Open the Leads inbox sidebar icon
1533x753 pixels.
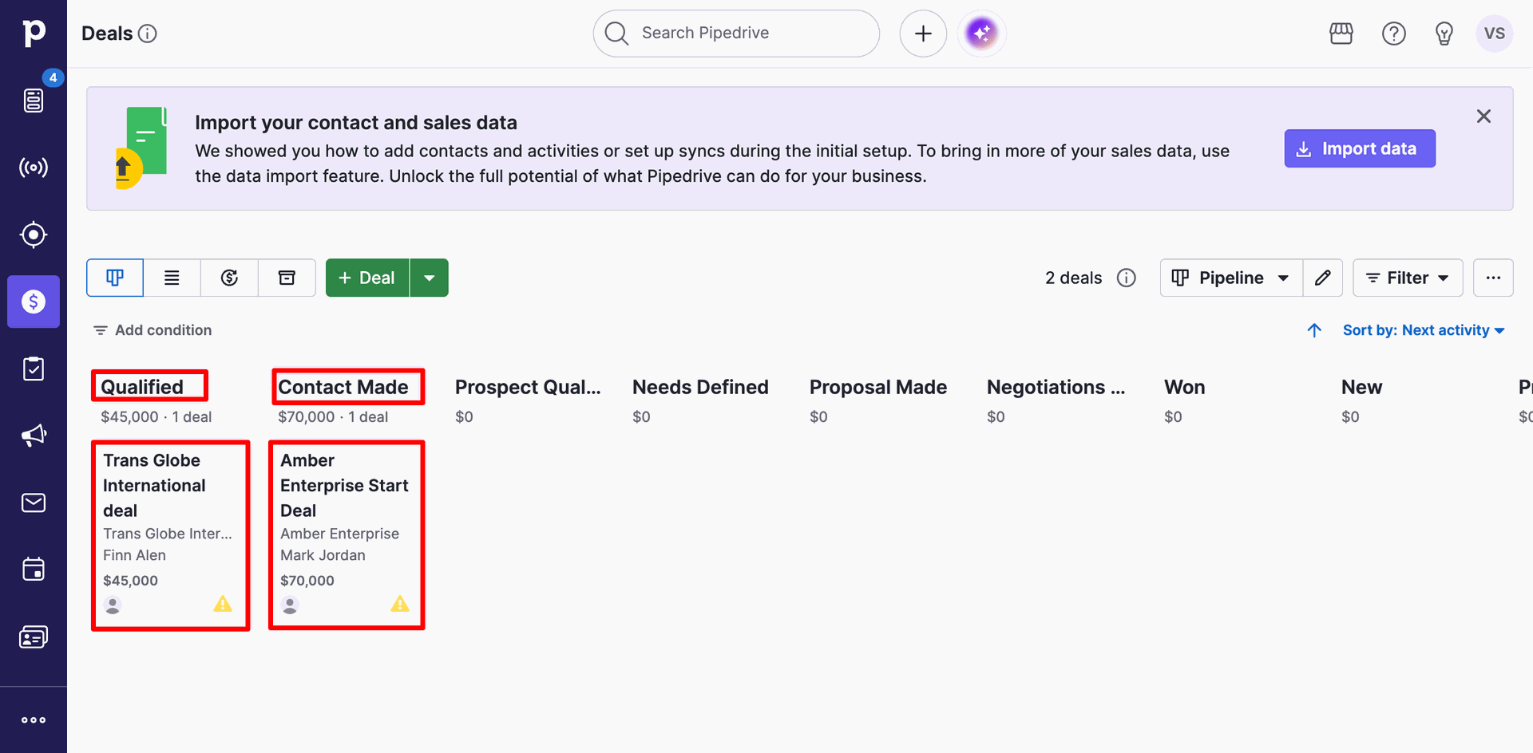coord(34,101)
